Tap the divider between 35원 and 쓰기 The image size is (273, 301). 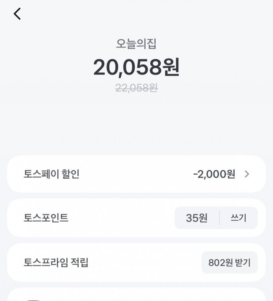click(219, 218)
